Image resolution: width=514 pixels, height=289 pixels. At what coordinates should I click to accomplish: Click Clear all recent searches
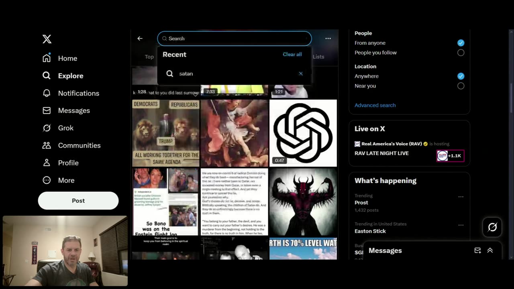[292, 54]
